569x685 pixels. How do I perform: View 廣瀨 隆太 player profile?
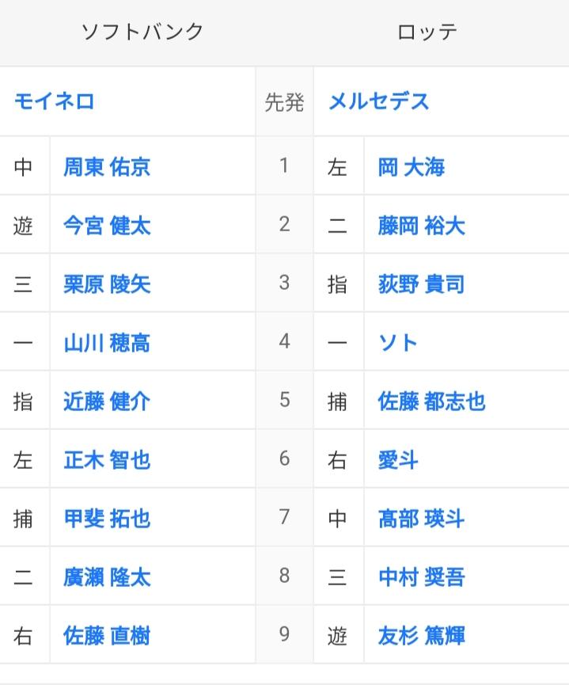pos(107,577)
